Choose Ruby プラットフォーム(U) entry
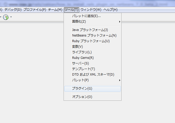 coord(92,41)
